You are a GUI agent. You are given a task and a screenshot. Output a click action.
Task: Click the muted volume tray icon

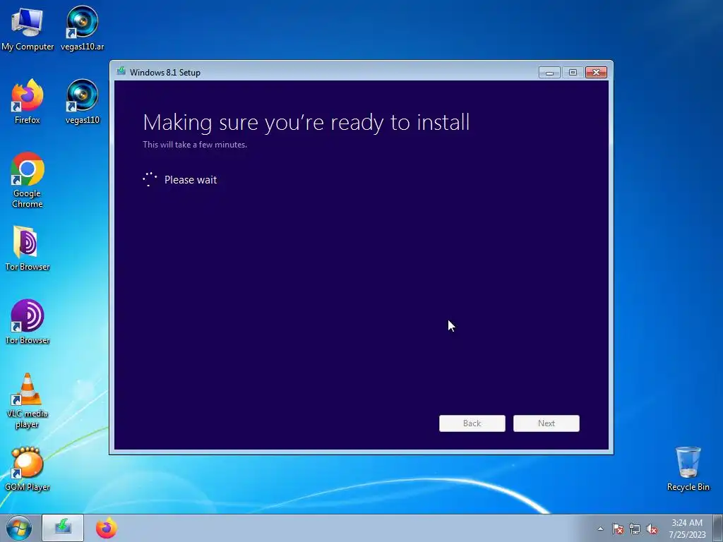pos(652,529)
